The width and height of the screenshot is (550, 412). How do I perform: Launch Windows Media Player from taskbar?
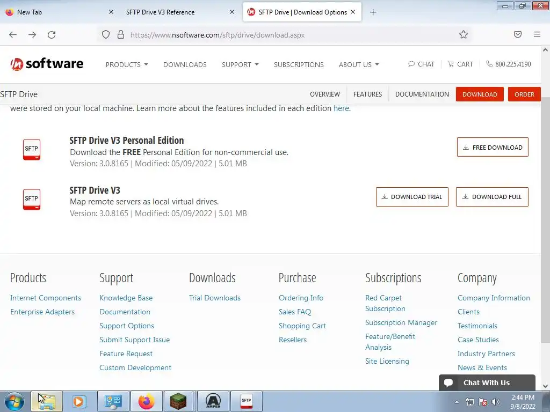(79, 401)
